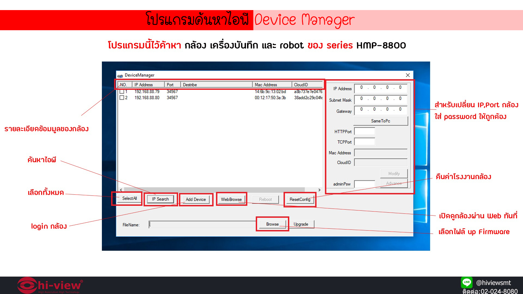Check the box for device 1
523x294 pixels.
(122, 92)
